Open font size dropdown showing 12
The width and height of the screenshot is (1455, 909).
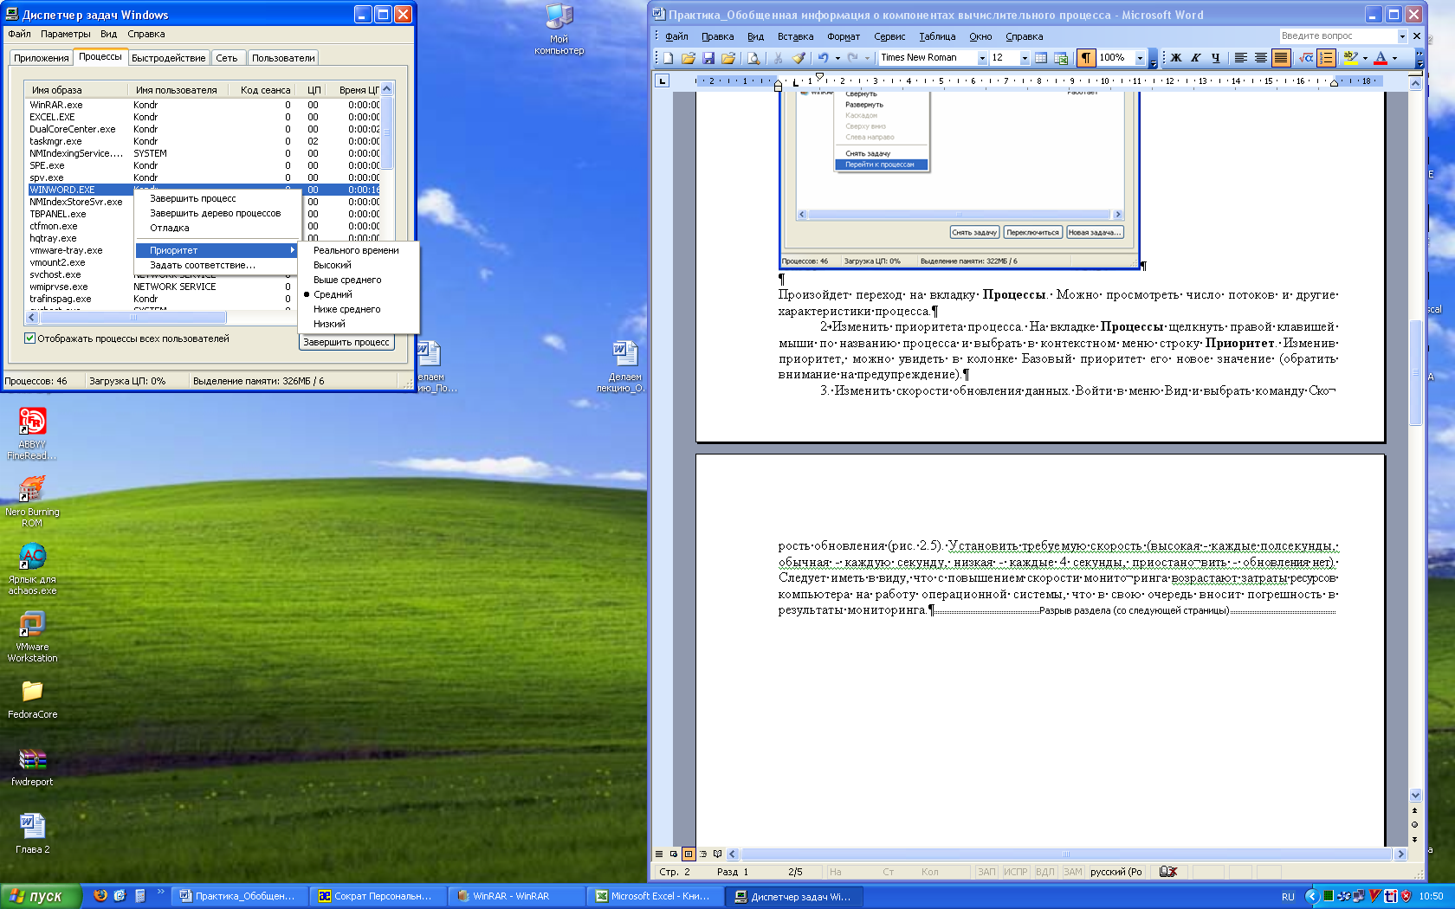1025,58
